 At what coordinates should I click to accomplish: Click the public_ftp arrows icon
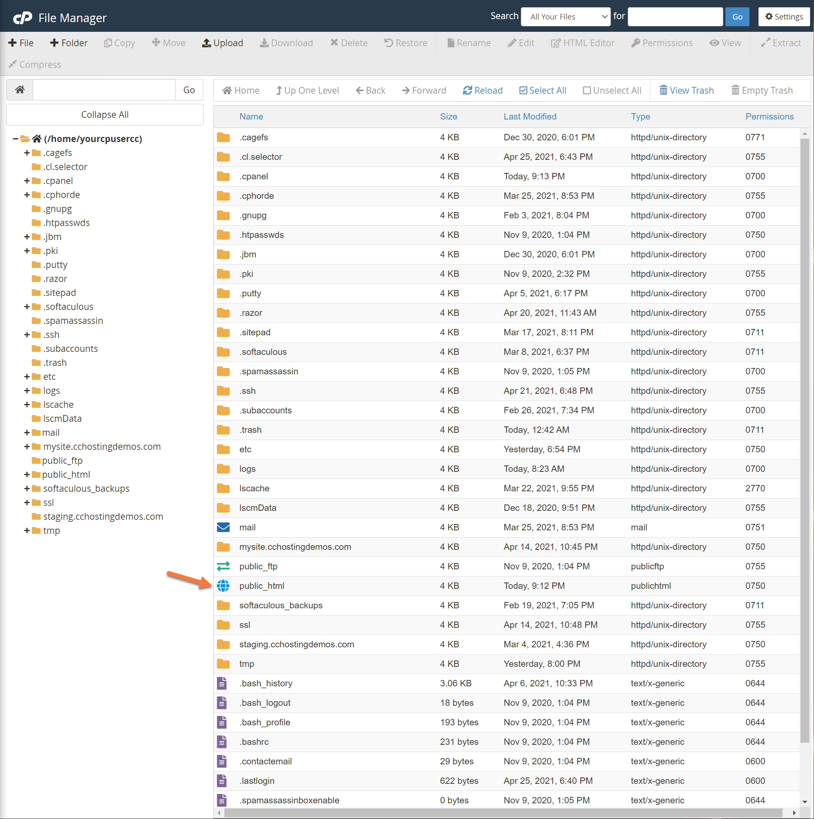pyautogui.click(x=223, y=566)
